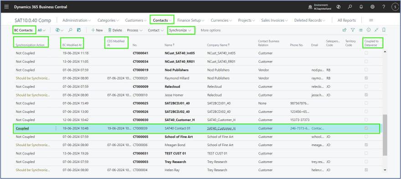
Task: Click More options
Action: tap(211, 30)
